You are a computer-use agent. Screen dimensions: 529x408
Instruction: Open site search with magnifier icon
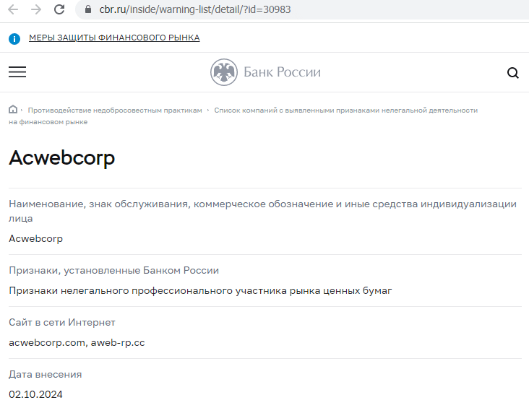click(x=513, y=72)
